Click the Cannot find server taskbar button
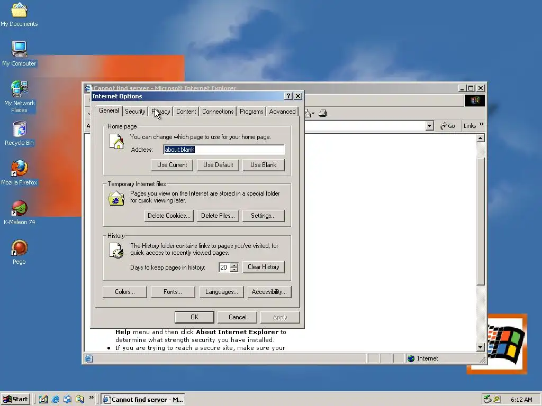This screenshot has width=542, height=406. pos(143,400)
